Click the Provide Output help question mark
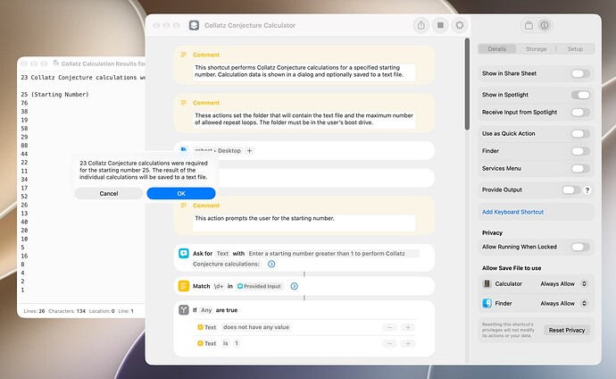 click(587, 189)
